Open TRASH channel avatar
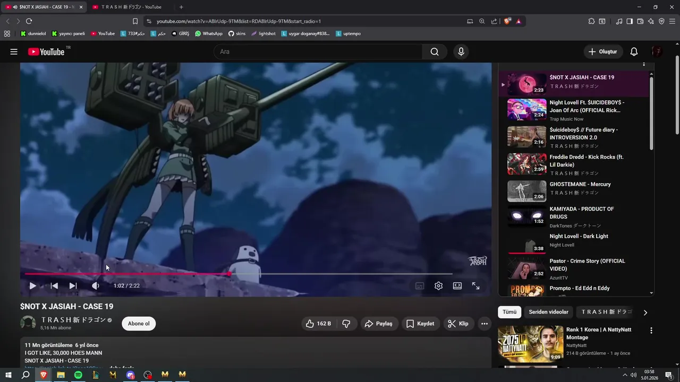Image resolution: width=680 pixels, height=382 pixels. coord(28,323)
